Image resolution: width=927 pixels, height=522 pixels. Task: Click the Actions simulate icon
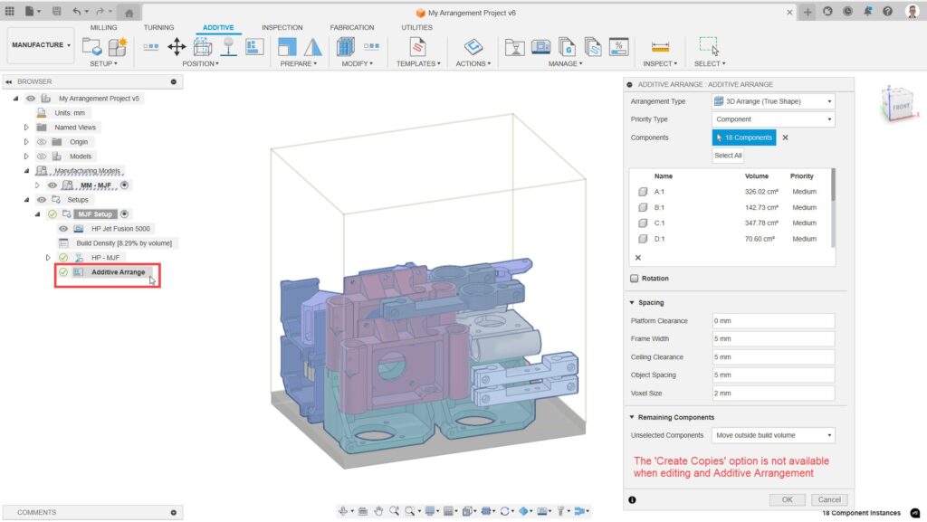click(473, 47)
